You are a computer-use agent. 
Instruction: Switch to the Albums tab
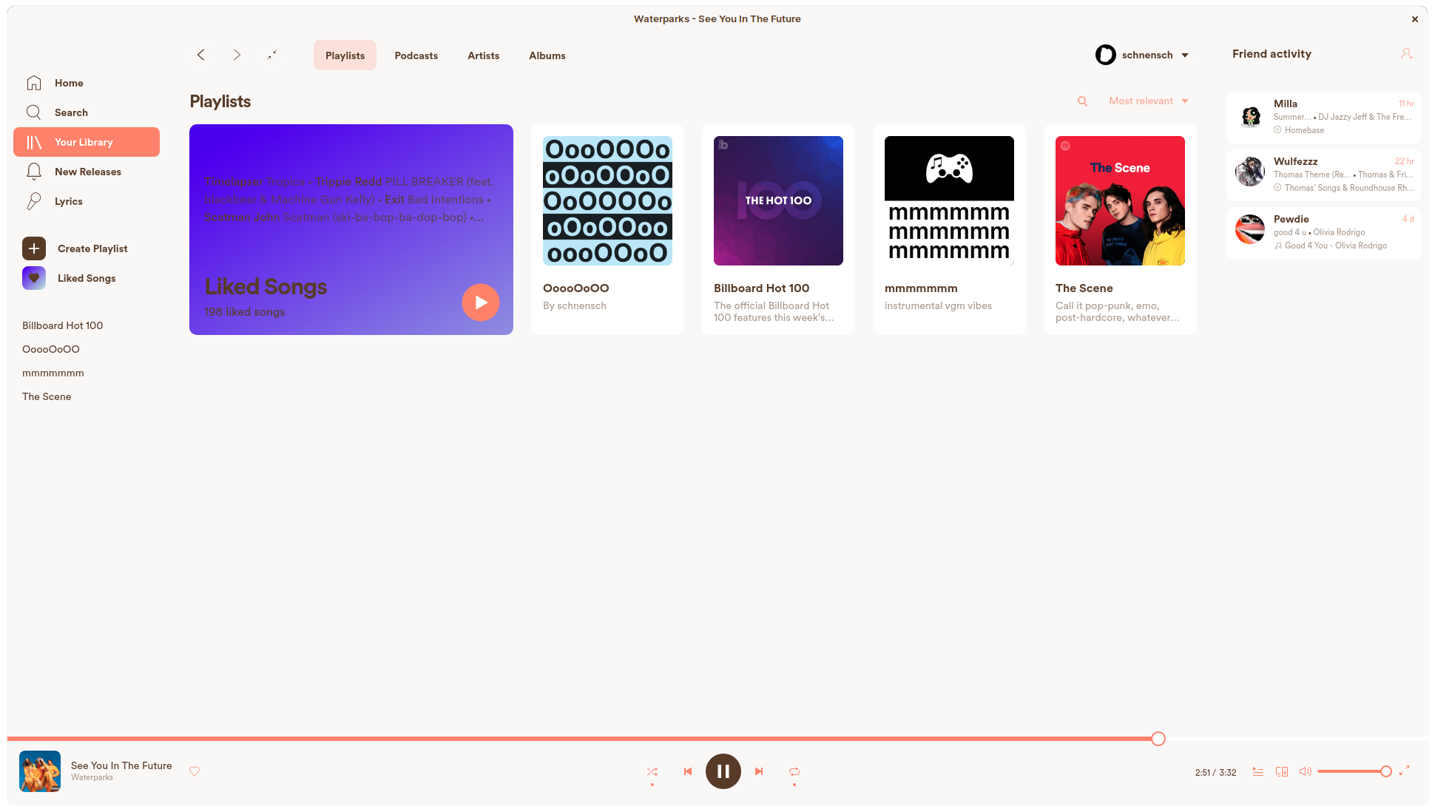tap(547, 55)
